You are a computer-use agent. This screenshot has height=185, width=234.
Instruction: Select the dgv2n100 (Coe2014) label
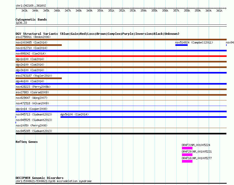click(x=30, y=65)
